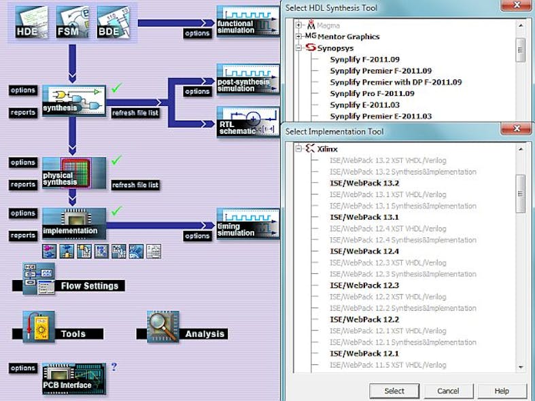The height and width of the screenshot is (401, 535).
Task: Select ISE/WebPack 13.2 implementation tool
Action: coord(364,183)
